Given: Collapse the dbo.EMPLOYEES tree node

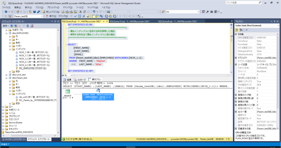Looking at the screenshot, I should [x=7, y=33].
